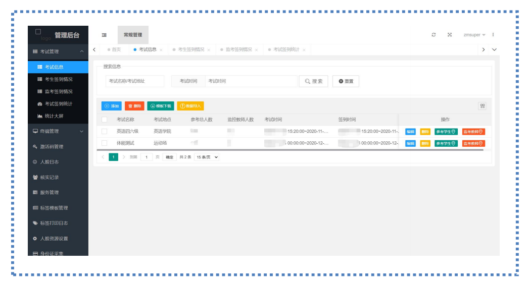Open the 15条/页 page size dropdown
530x282 pixels.
click(x=207, y=157)
